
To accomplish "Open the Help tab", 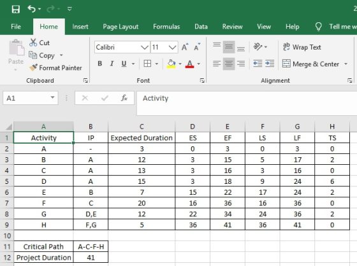I will click(293, 27).
